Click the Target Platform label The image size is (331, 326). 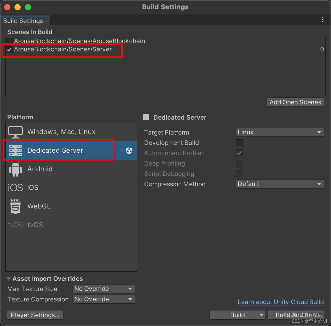coord(167,133)
